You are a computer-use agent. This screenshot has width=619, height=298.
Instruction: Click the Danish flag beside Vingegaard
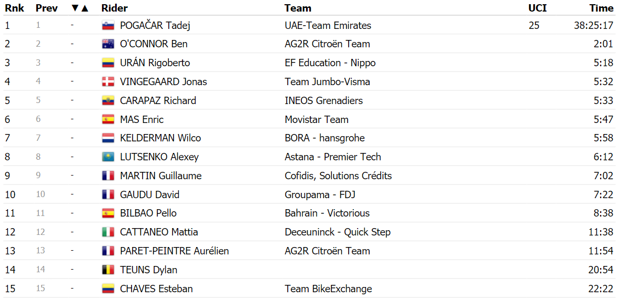click(x=108, y=81)
